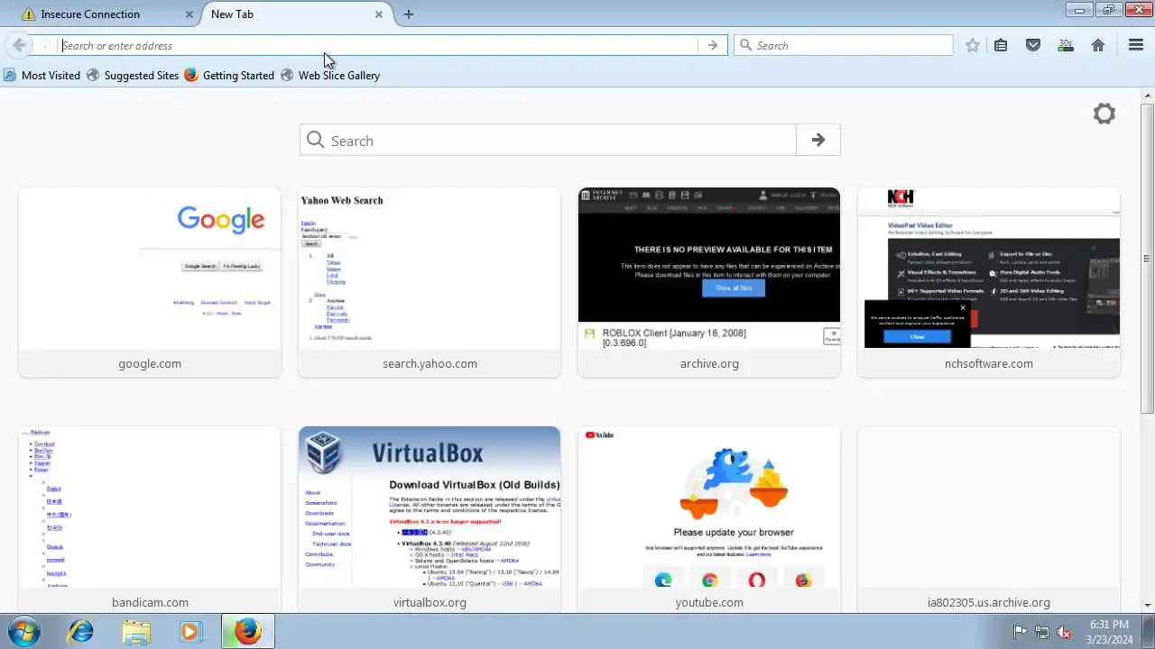Click the Go arrow in address bar

(x=713, y=45)
